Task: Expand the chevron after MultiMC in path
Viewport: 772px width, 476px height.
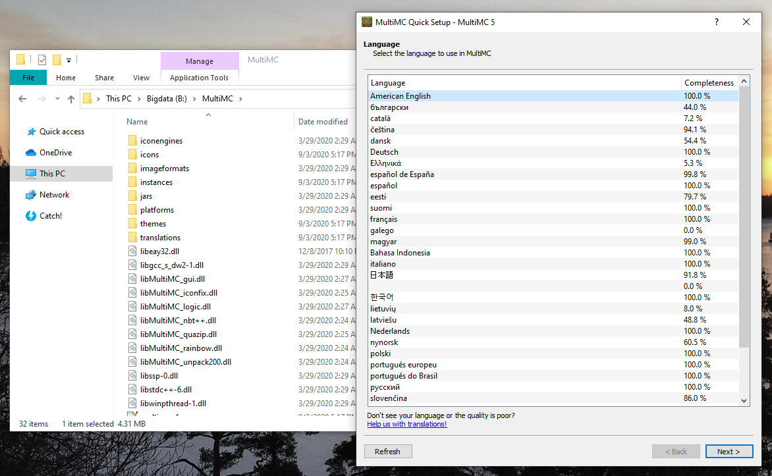Action: 241,99
